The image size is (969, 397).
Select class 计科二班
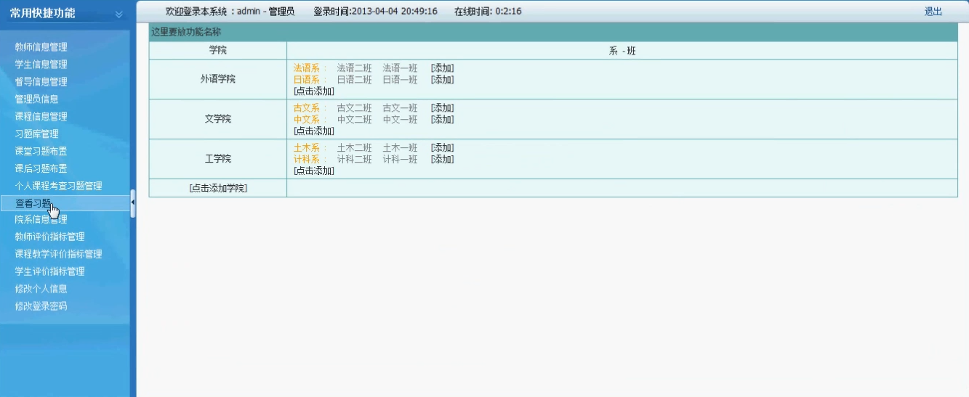[x=355, y=160]
